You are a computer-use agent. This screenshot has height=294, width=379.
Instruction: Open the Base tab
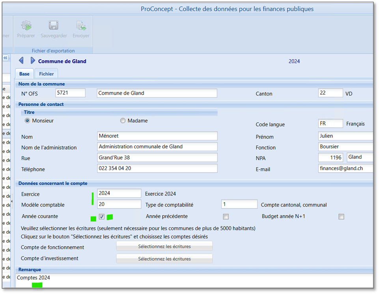click(24, 74)
